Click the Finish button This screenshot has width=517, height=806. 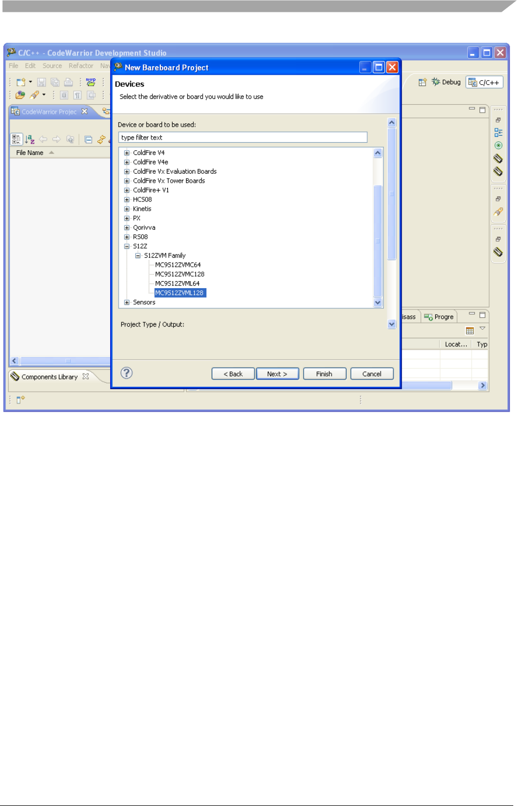point(325,374)
